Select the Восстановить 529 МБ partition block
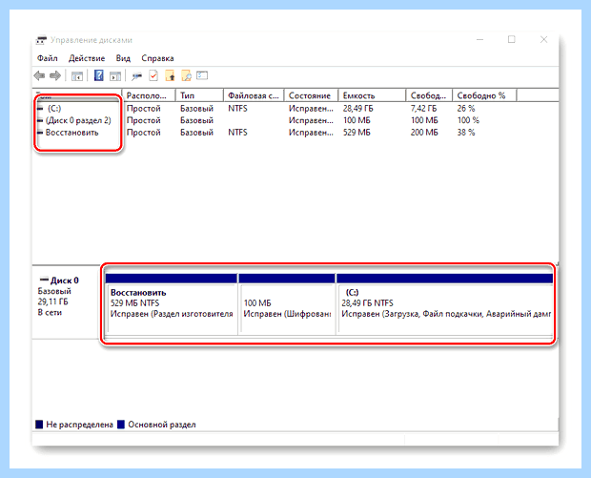 tap(172, 303)
